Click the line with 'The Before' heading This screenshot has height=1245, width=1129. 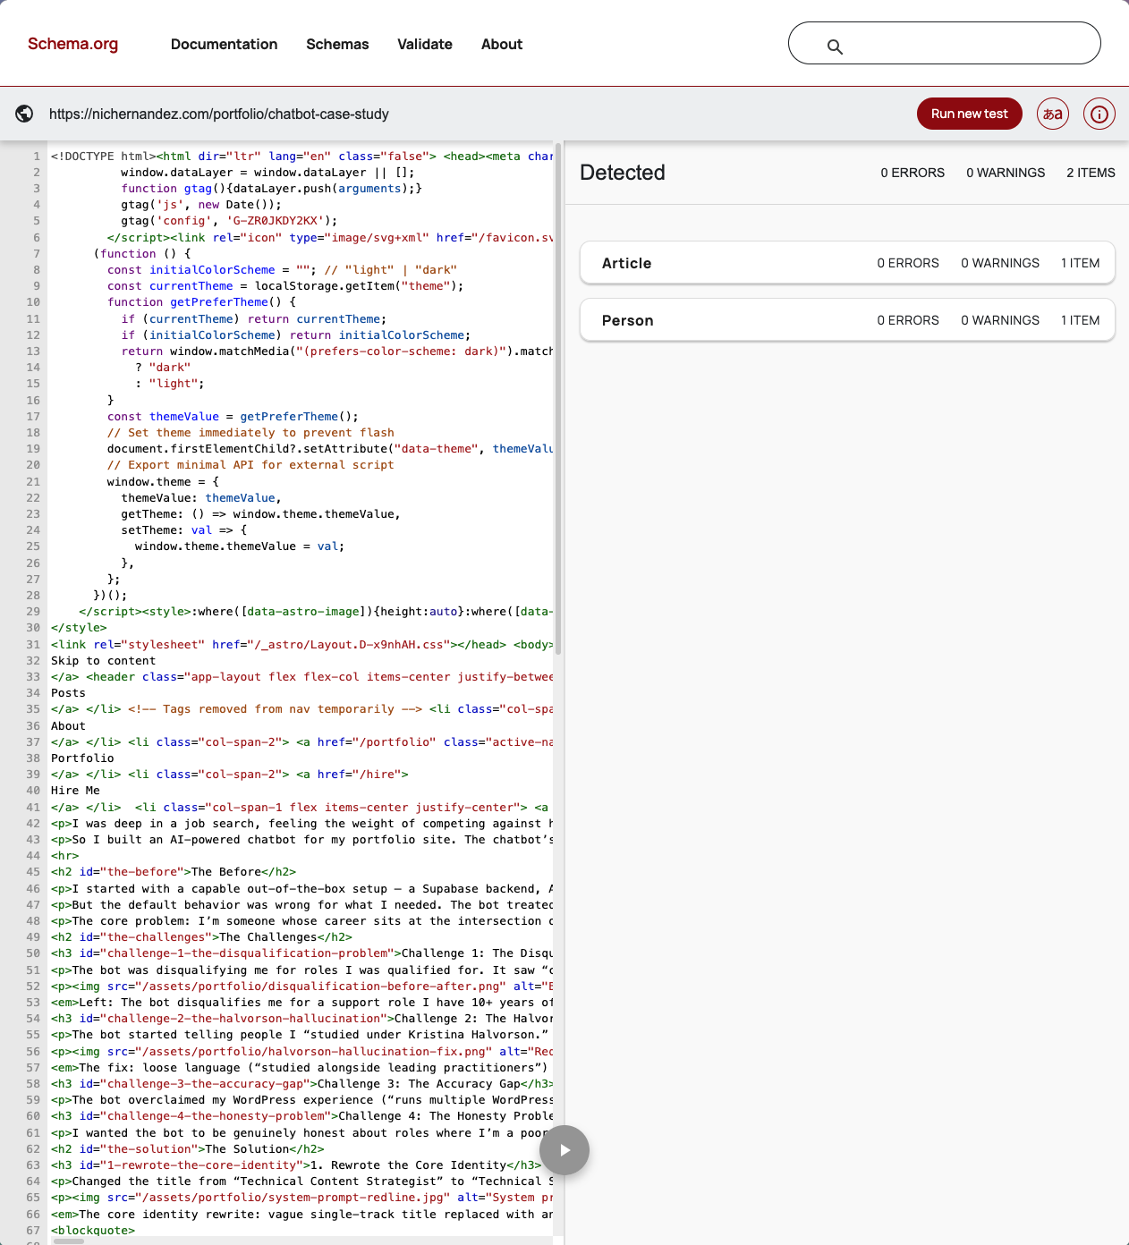click(x=174, y=872)
